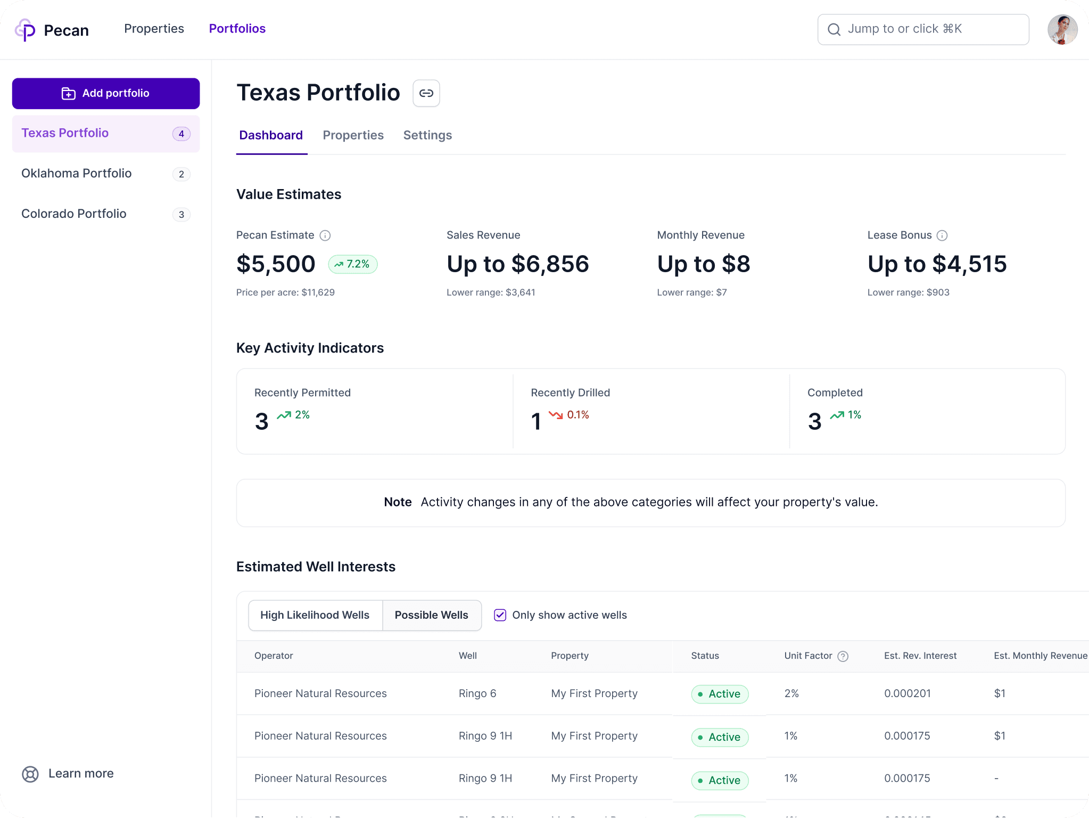Open info tooltip next to Lease Bonus
Screen dimensions: 1089x818
942,235
